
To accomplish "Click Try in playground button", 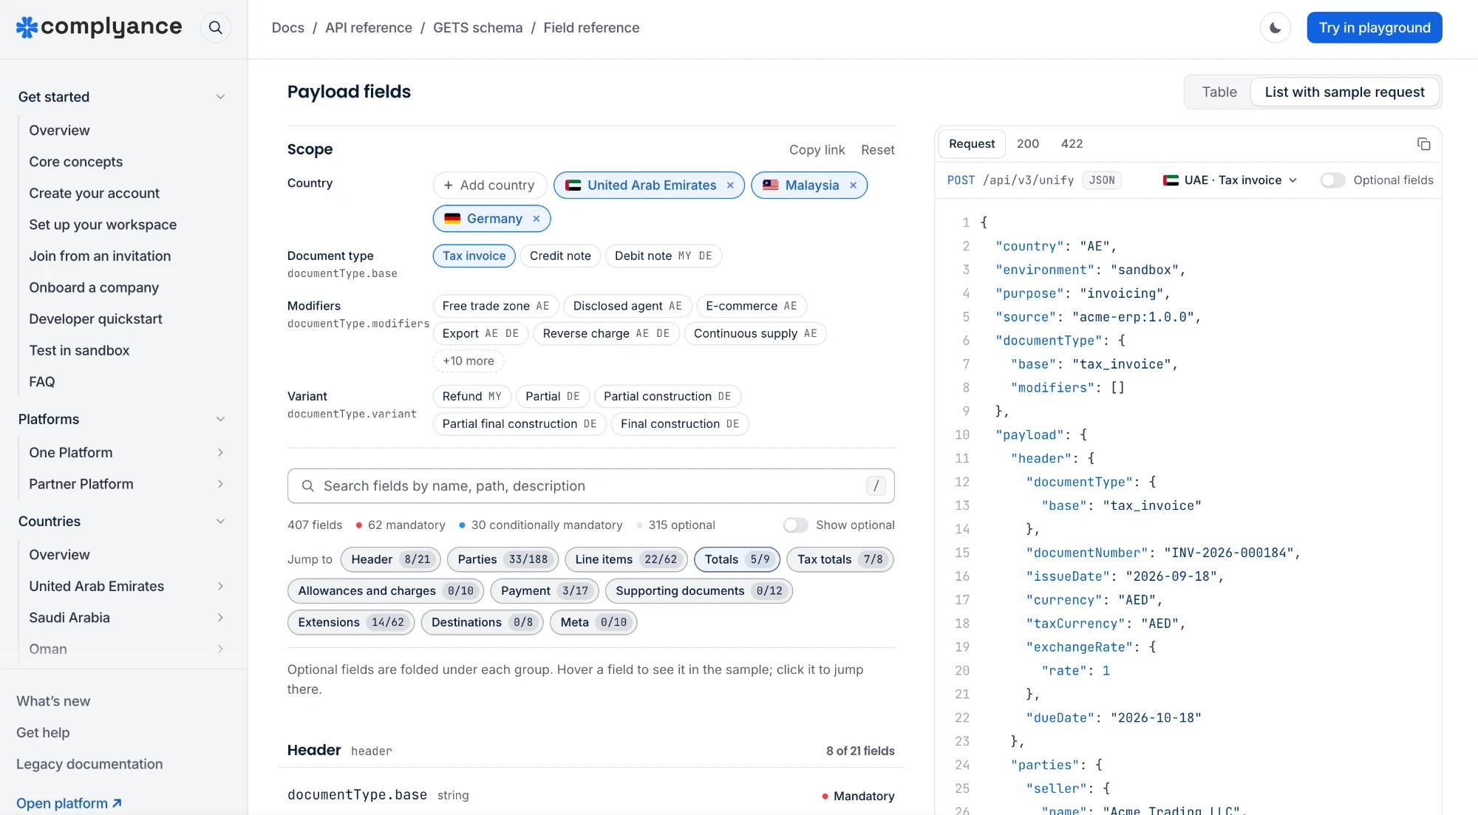I will point(1374,27).
